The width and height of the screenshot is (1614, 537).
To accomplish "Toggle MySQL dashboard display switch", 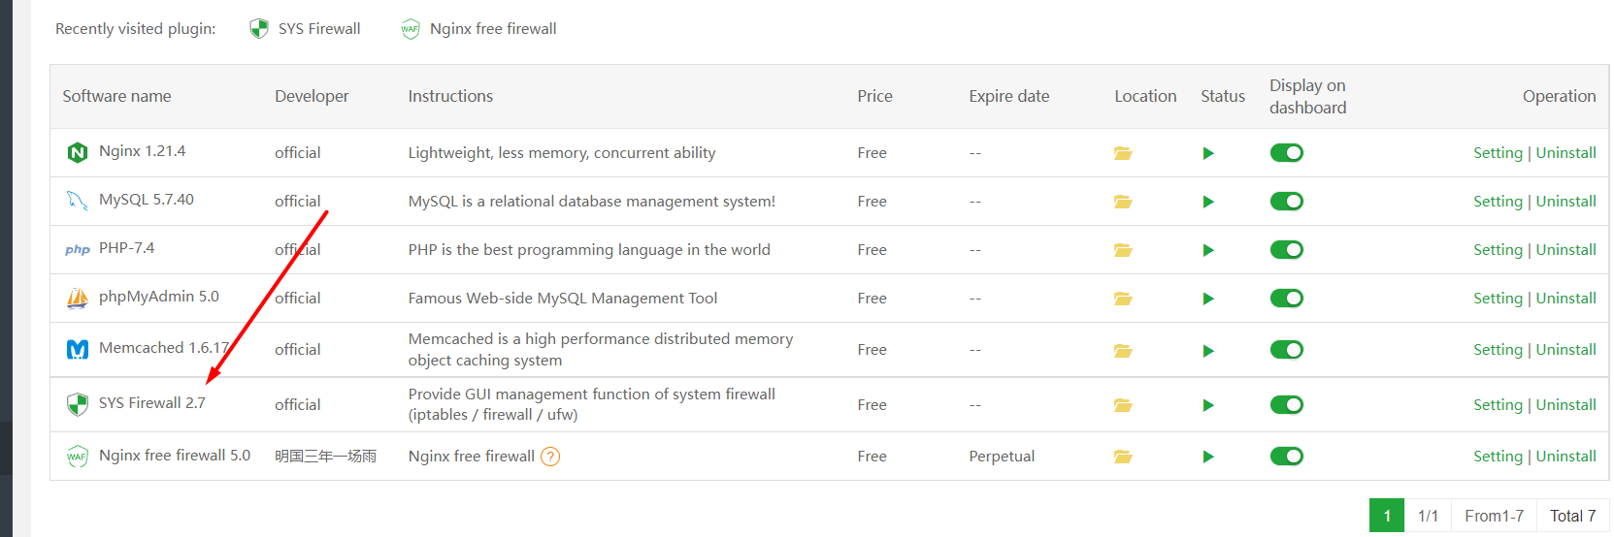I will coord(1286,202).
